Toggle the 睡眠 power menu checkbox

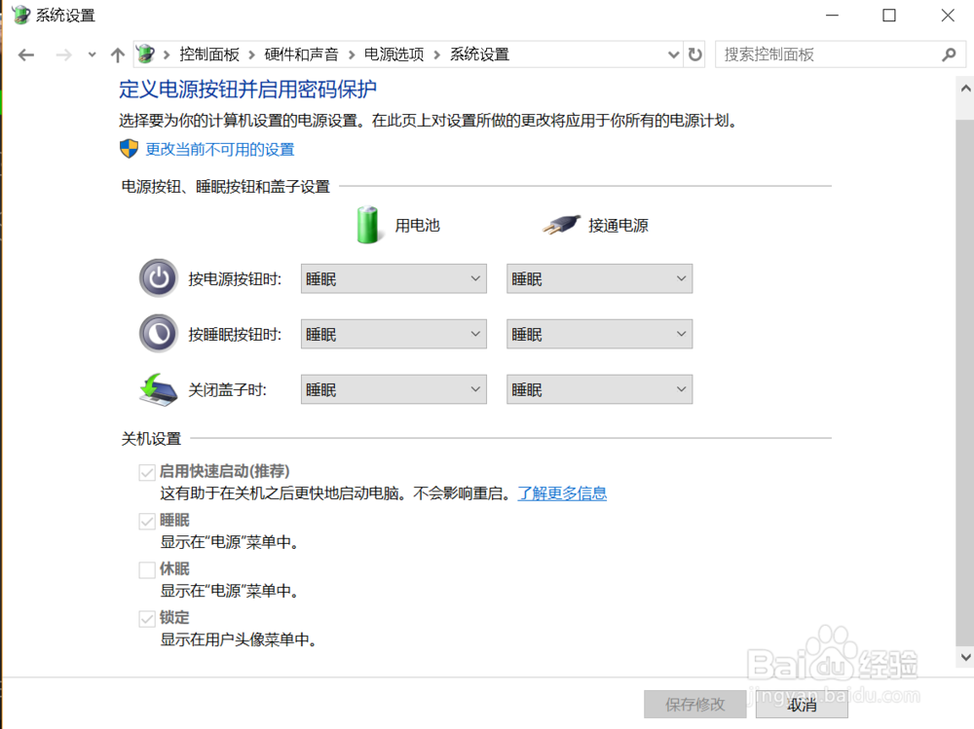tap(147, 521)
